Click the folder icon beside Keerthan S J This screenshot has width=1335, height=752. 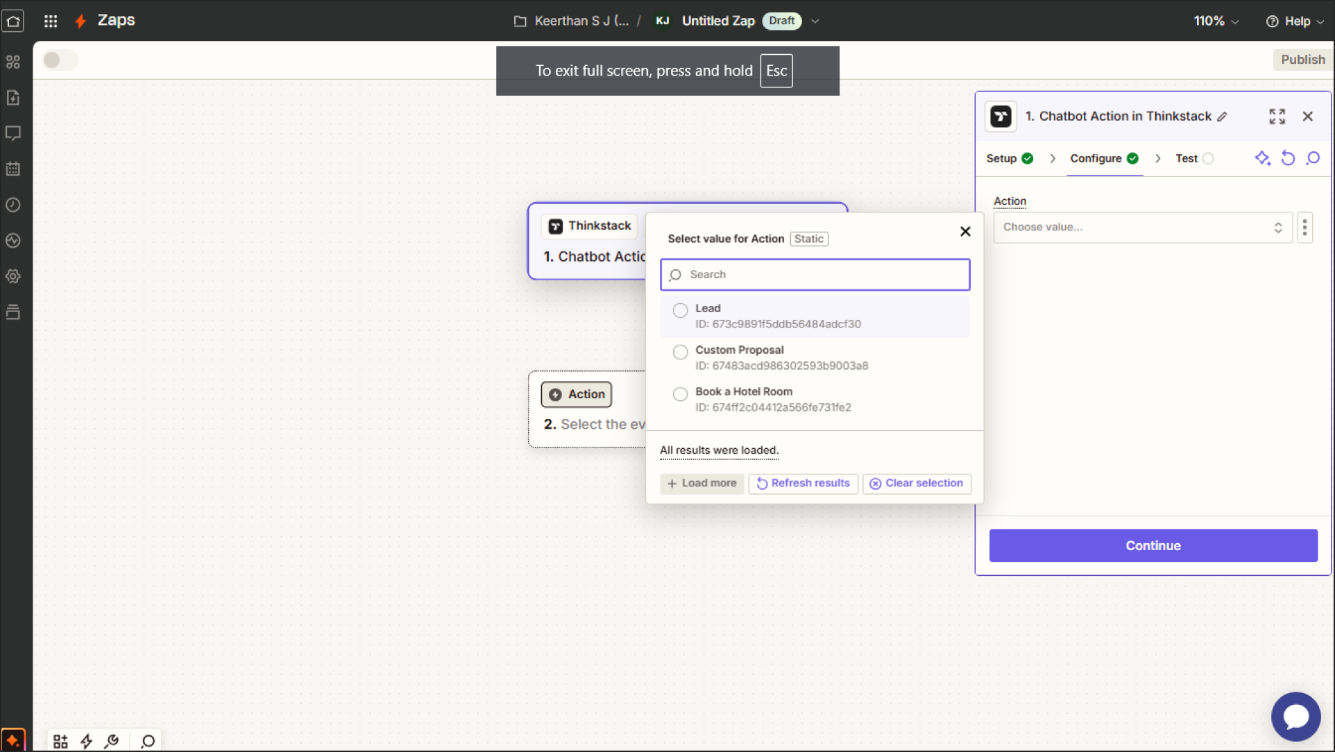[520, 22]
